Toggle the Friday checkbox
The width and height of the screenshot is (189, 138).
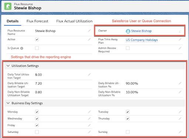point(37,125)
